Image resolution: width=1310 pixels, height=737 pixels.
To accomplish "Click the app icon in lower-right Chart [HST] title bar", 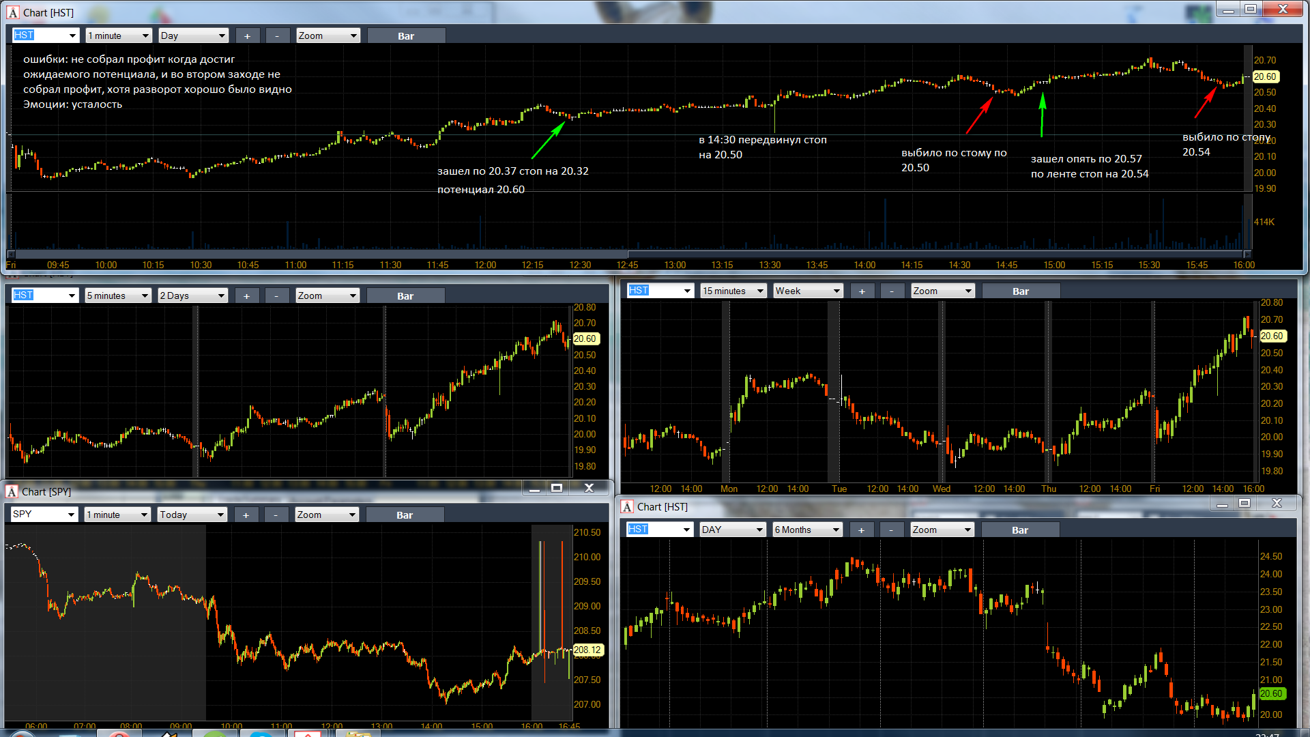I will coord(627,507).
